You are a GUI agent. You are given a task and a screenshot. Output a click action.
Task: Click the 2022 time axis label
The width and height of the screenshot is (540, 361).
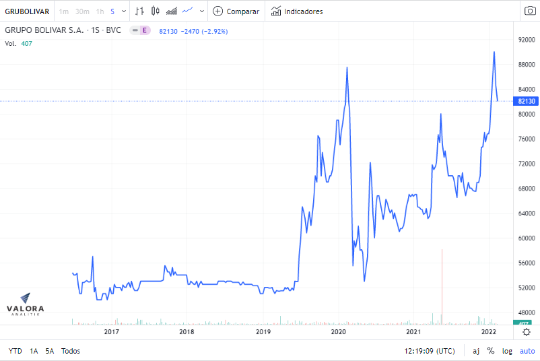488,332
